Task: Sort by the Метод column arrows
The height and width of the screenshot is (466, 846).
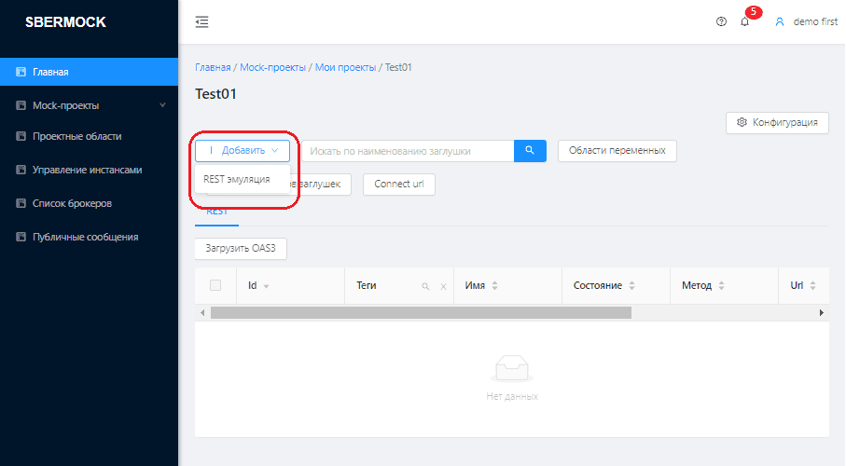Action: tap(721, 286)
